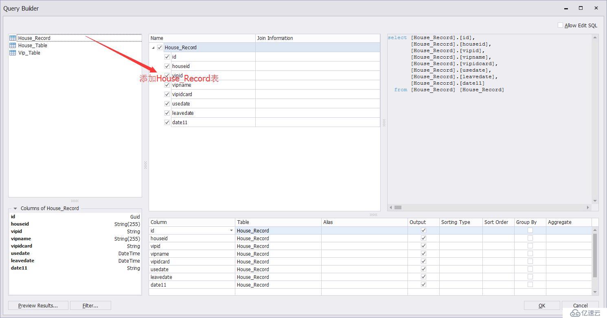Confirm with the OK button
The image size is (607, 318).
coord(542,305)
